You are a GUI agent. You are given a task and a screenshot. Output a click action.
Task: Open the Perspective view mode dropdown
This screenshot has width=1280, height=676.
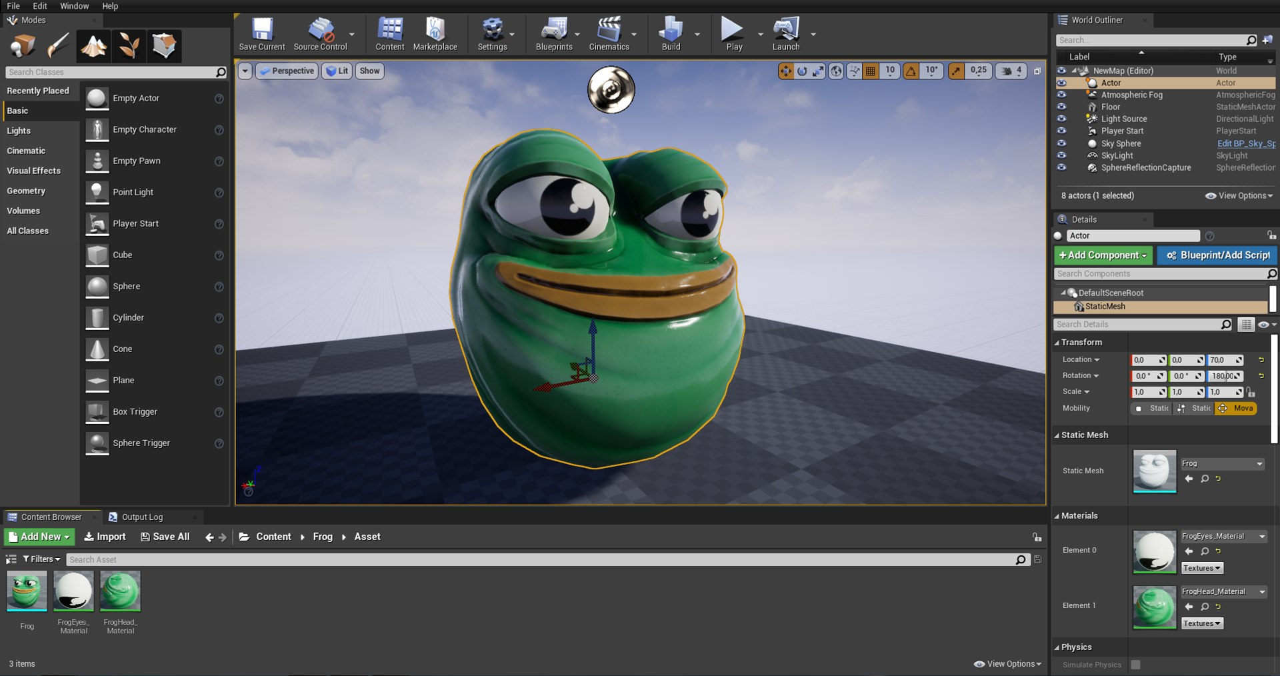click(x=286, y=71)
